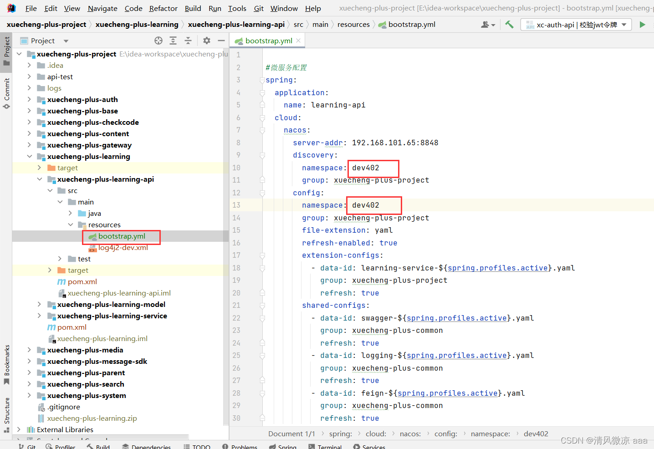The image size is (654, 449).
Task: Open the Bookmarks sidebar tool window
Action: tap(6, 364)
